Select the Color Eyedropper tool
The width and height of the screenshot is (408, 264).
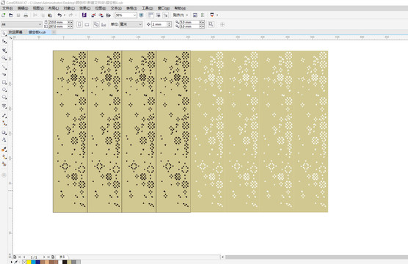pyautogui.click(x=4, y=150)
